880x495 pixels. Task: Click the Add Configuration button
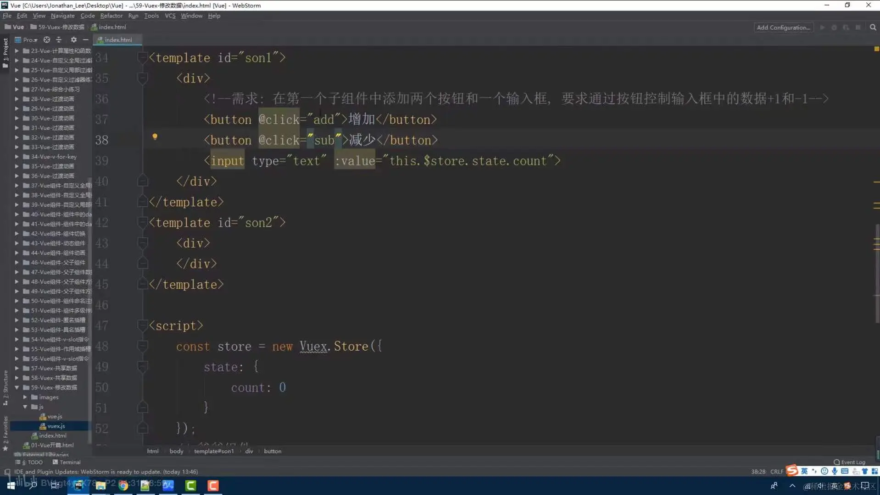click(783, 27)
